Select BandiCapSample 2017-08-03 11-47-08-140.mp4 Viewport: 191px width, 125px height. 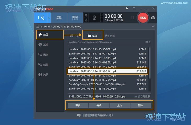[x=108, y=84]
